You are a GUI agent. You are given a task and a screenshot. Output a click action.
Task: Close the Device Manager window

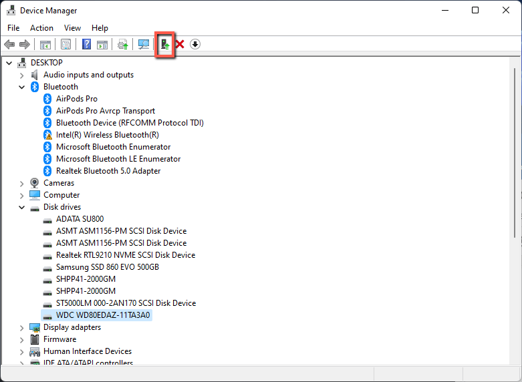(506, 10)
